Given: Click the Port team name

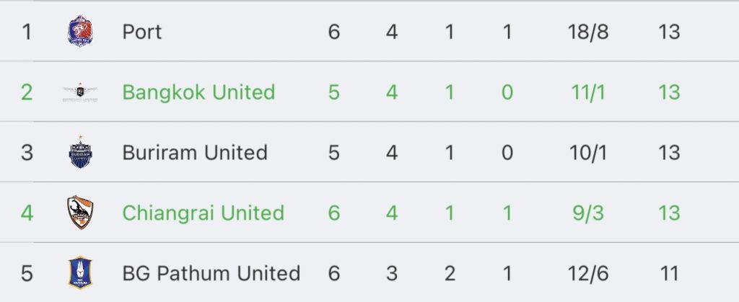Looking at the screenshot, I should coord(142,32).
